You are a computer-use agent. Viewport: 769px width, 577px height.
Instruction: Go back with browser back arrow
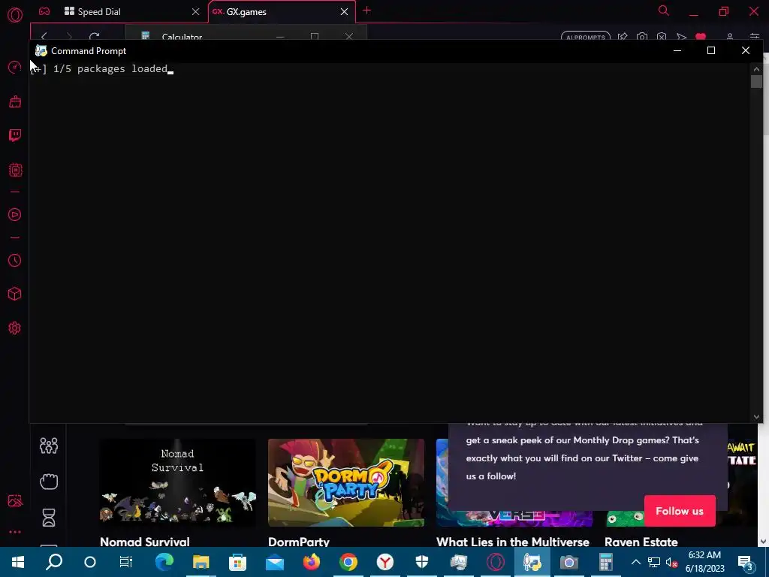pyautogui.click(x=44, y=36)
